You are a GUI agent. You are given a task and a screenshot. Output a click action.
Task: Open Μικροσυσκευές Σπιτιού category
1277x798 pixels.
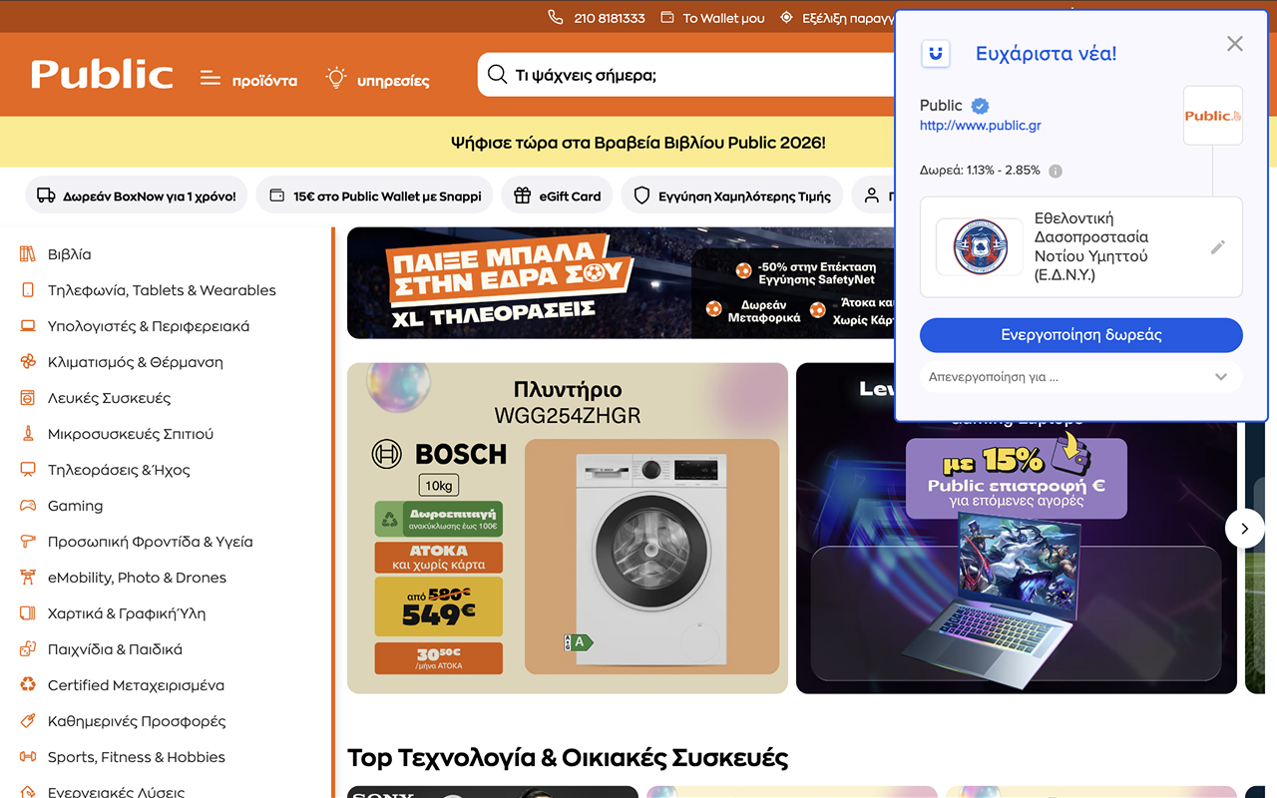point(131,434)
